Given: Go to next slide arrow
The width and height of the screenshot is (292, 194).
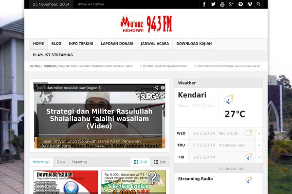Looking at the screenshot, I should 44,85.
